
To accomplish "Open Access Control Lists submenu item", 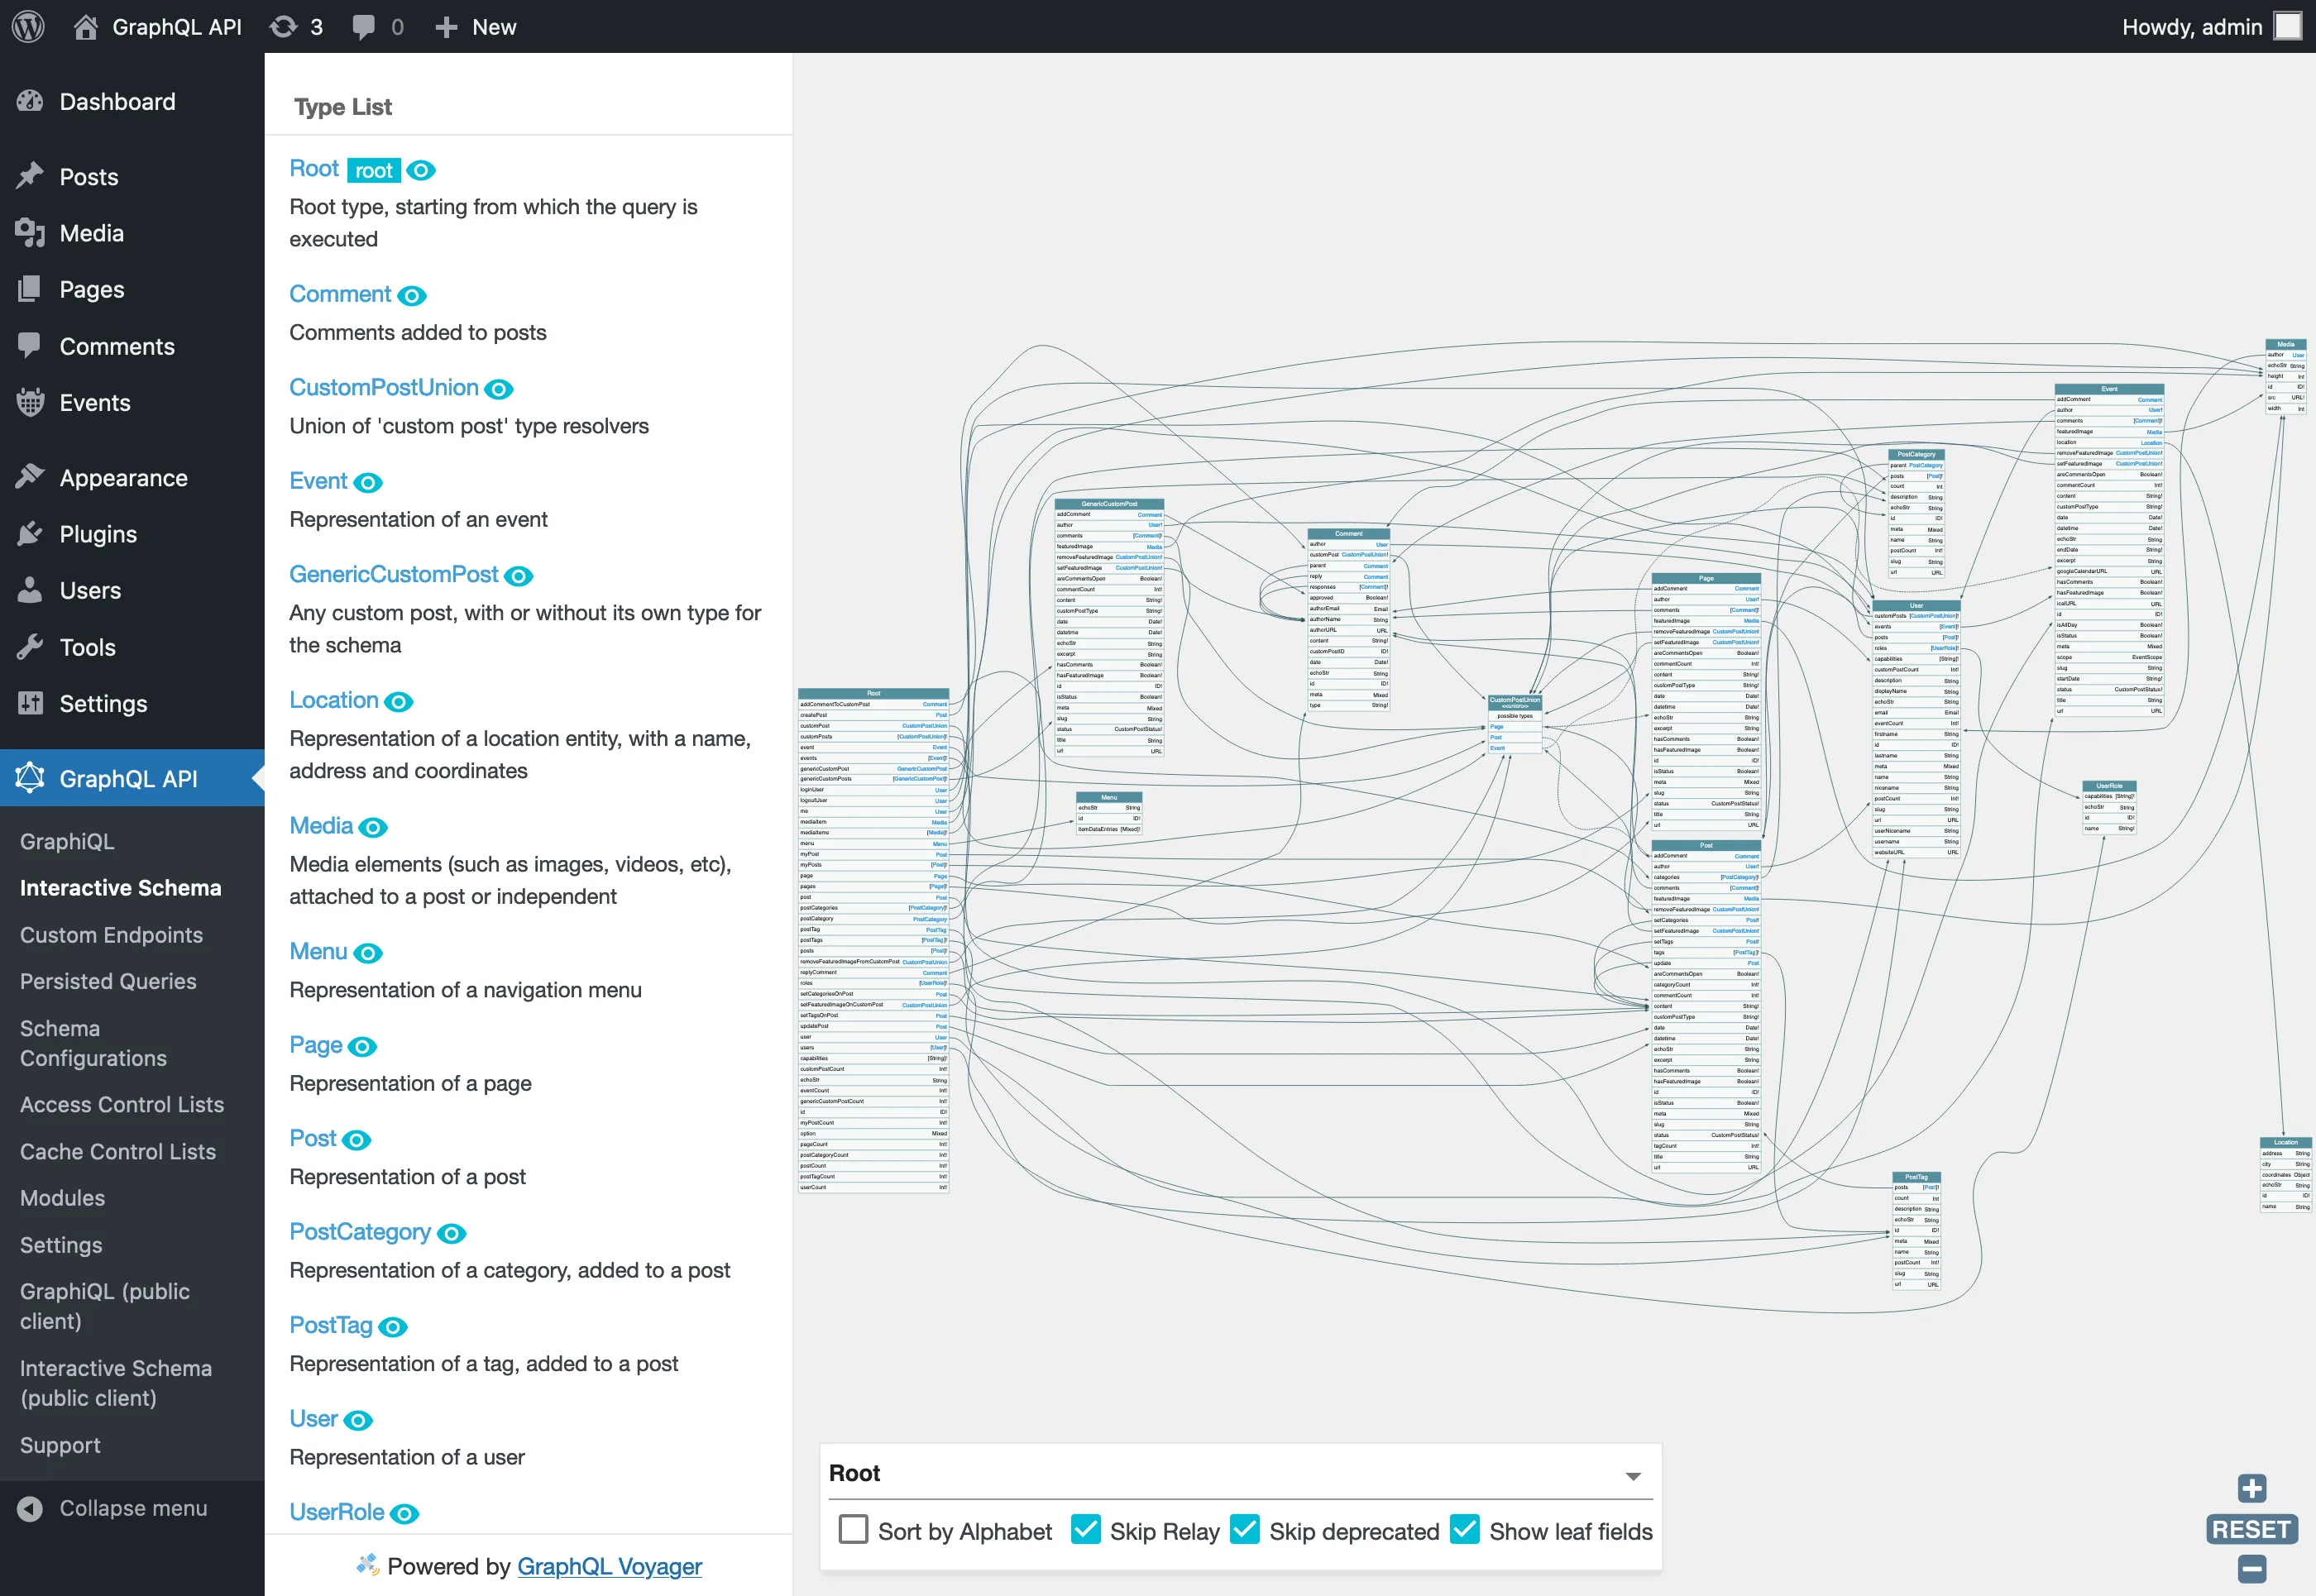I will point(122,1104).
